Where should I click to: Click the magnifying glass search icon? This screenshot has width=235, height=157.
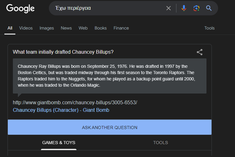click(209, 8)
